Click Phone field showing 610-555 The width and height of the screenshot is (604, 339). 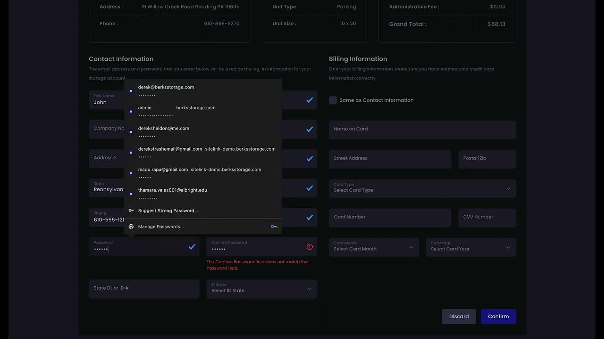coord(107,218)
